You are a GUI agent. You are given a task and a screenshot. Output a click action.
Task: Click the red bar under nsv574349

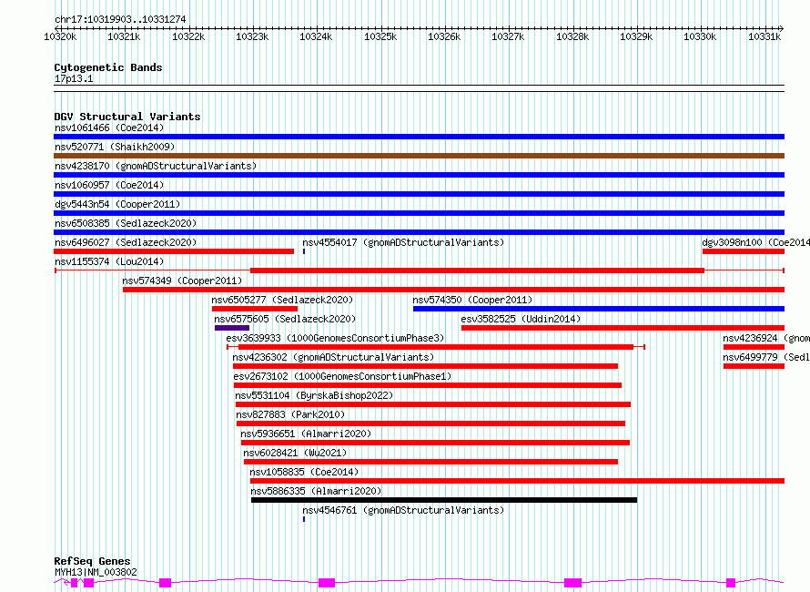pyautogui.click(x=453, y=290)
